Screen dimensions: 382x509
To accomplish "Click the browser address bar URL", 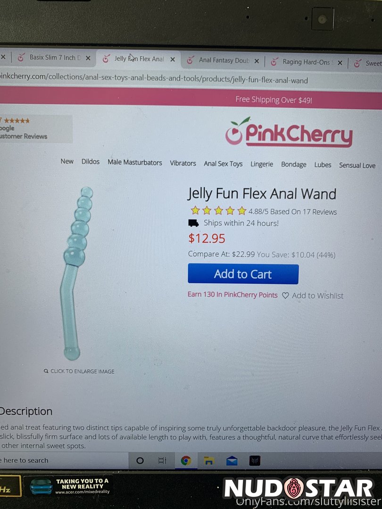I will coord(154,79).
